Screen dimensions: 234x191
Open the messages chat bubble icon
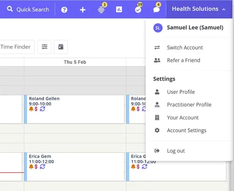coord(156,10)
